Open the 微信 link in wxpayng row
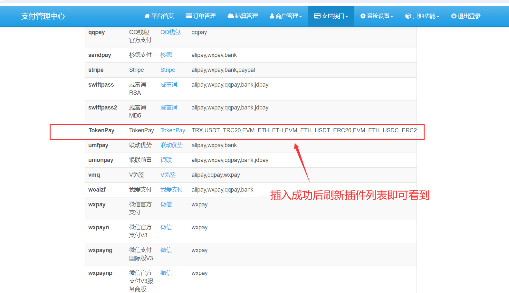509x293 pixels. [x=166, y=250]
